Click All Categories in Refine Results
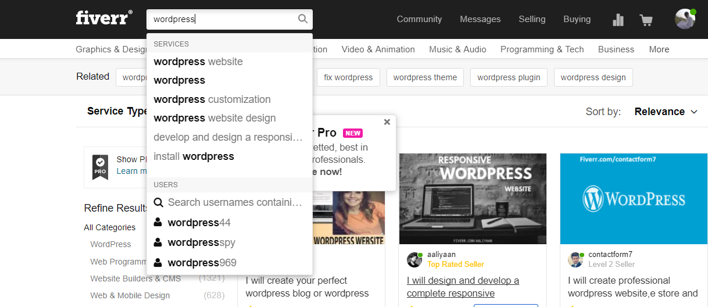 [110, 227]
